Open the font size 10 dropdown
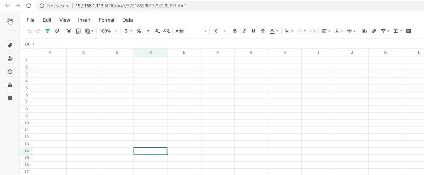 click(219, 31)
